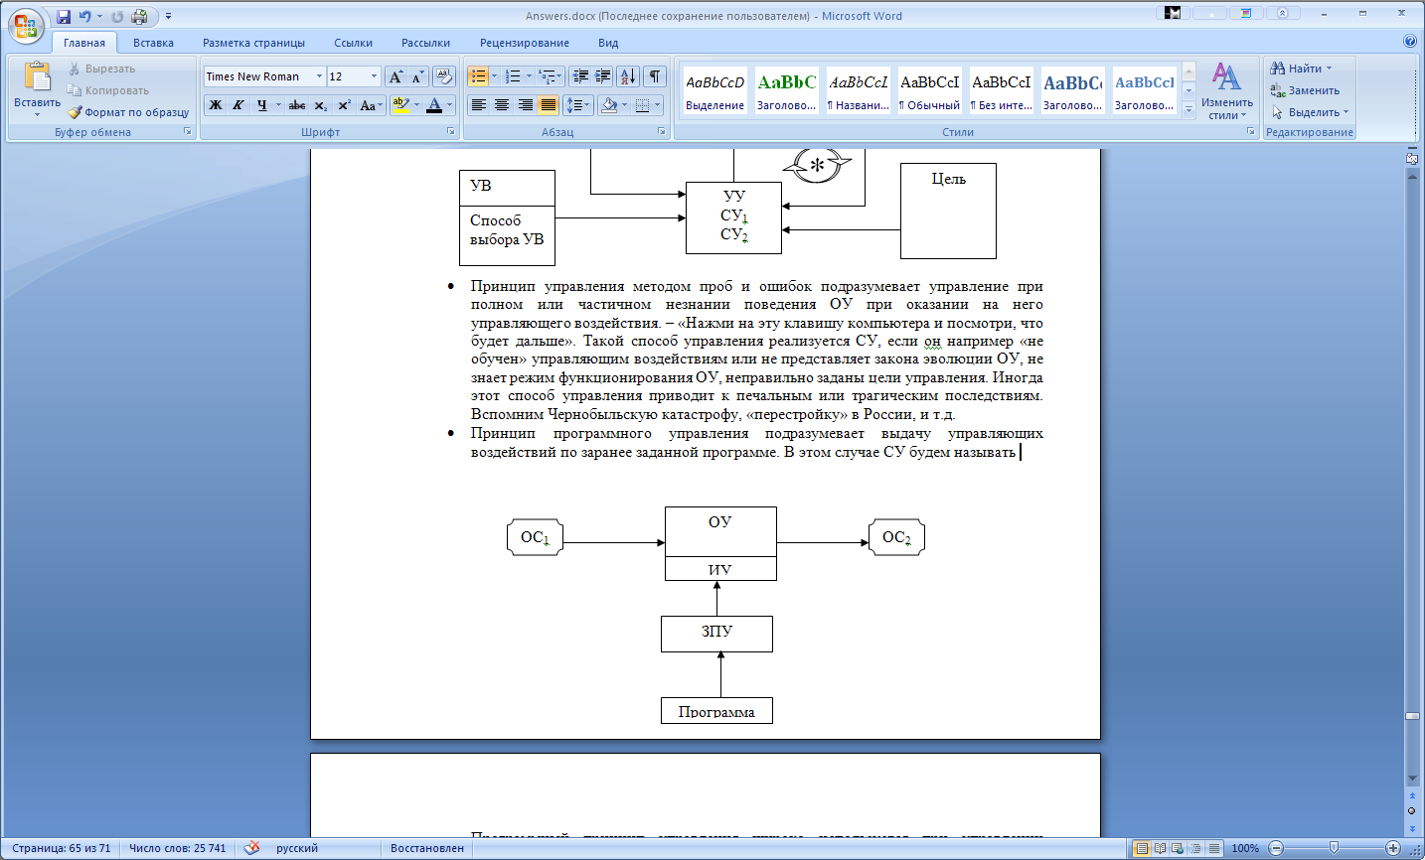The image size is (1425, 860).
Task: Click the word count Число слов: 25 741
Action: 177,848
